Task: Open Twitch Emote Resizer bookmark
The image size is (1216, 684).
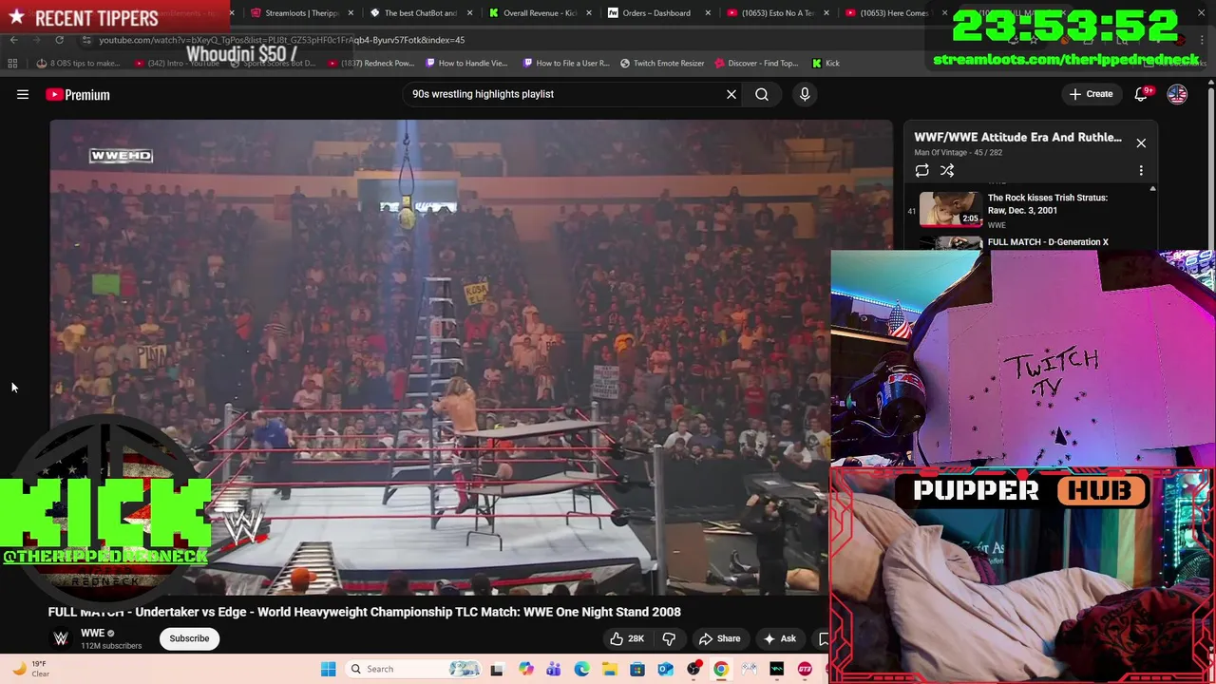Action: pos(662,64)
